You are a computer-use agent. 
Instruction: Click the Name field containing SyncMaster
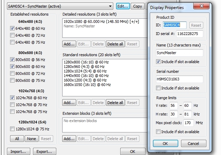point(179,53)
